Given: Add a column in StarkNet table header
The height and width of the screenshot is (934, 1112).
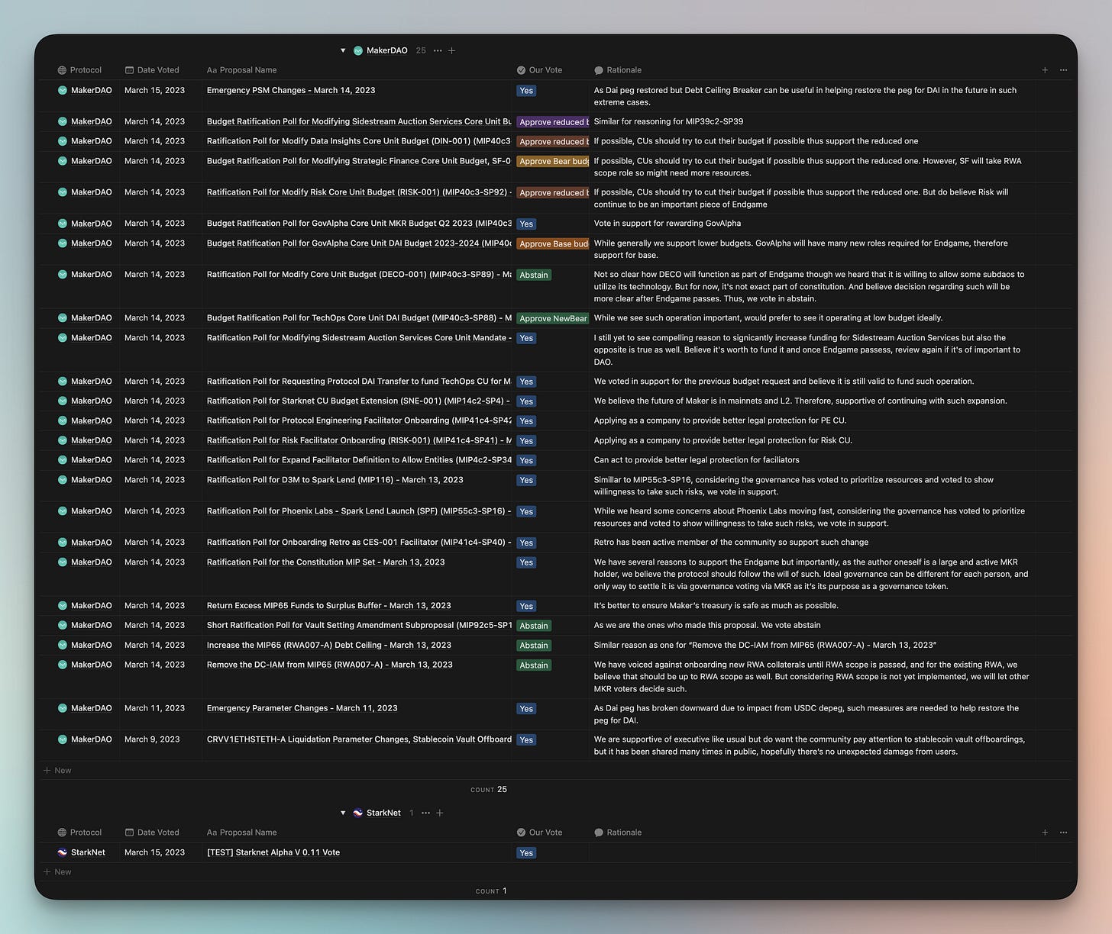Looking at the screenshot, I should coord(1045,833).
